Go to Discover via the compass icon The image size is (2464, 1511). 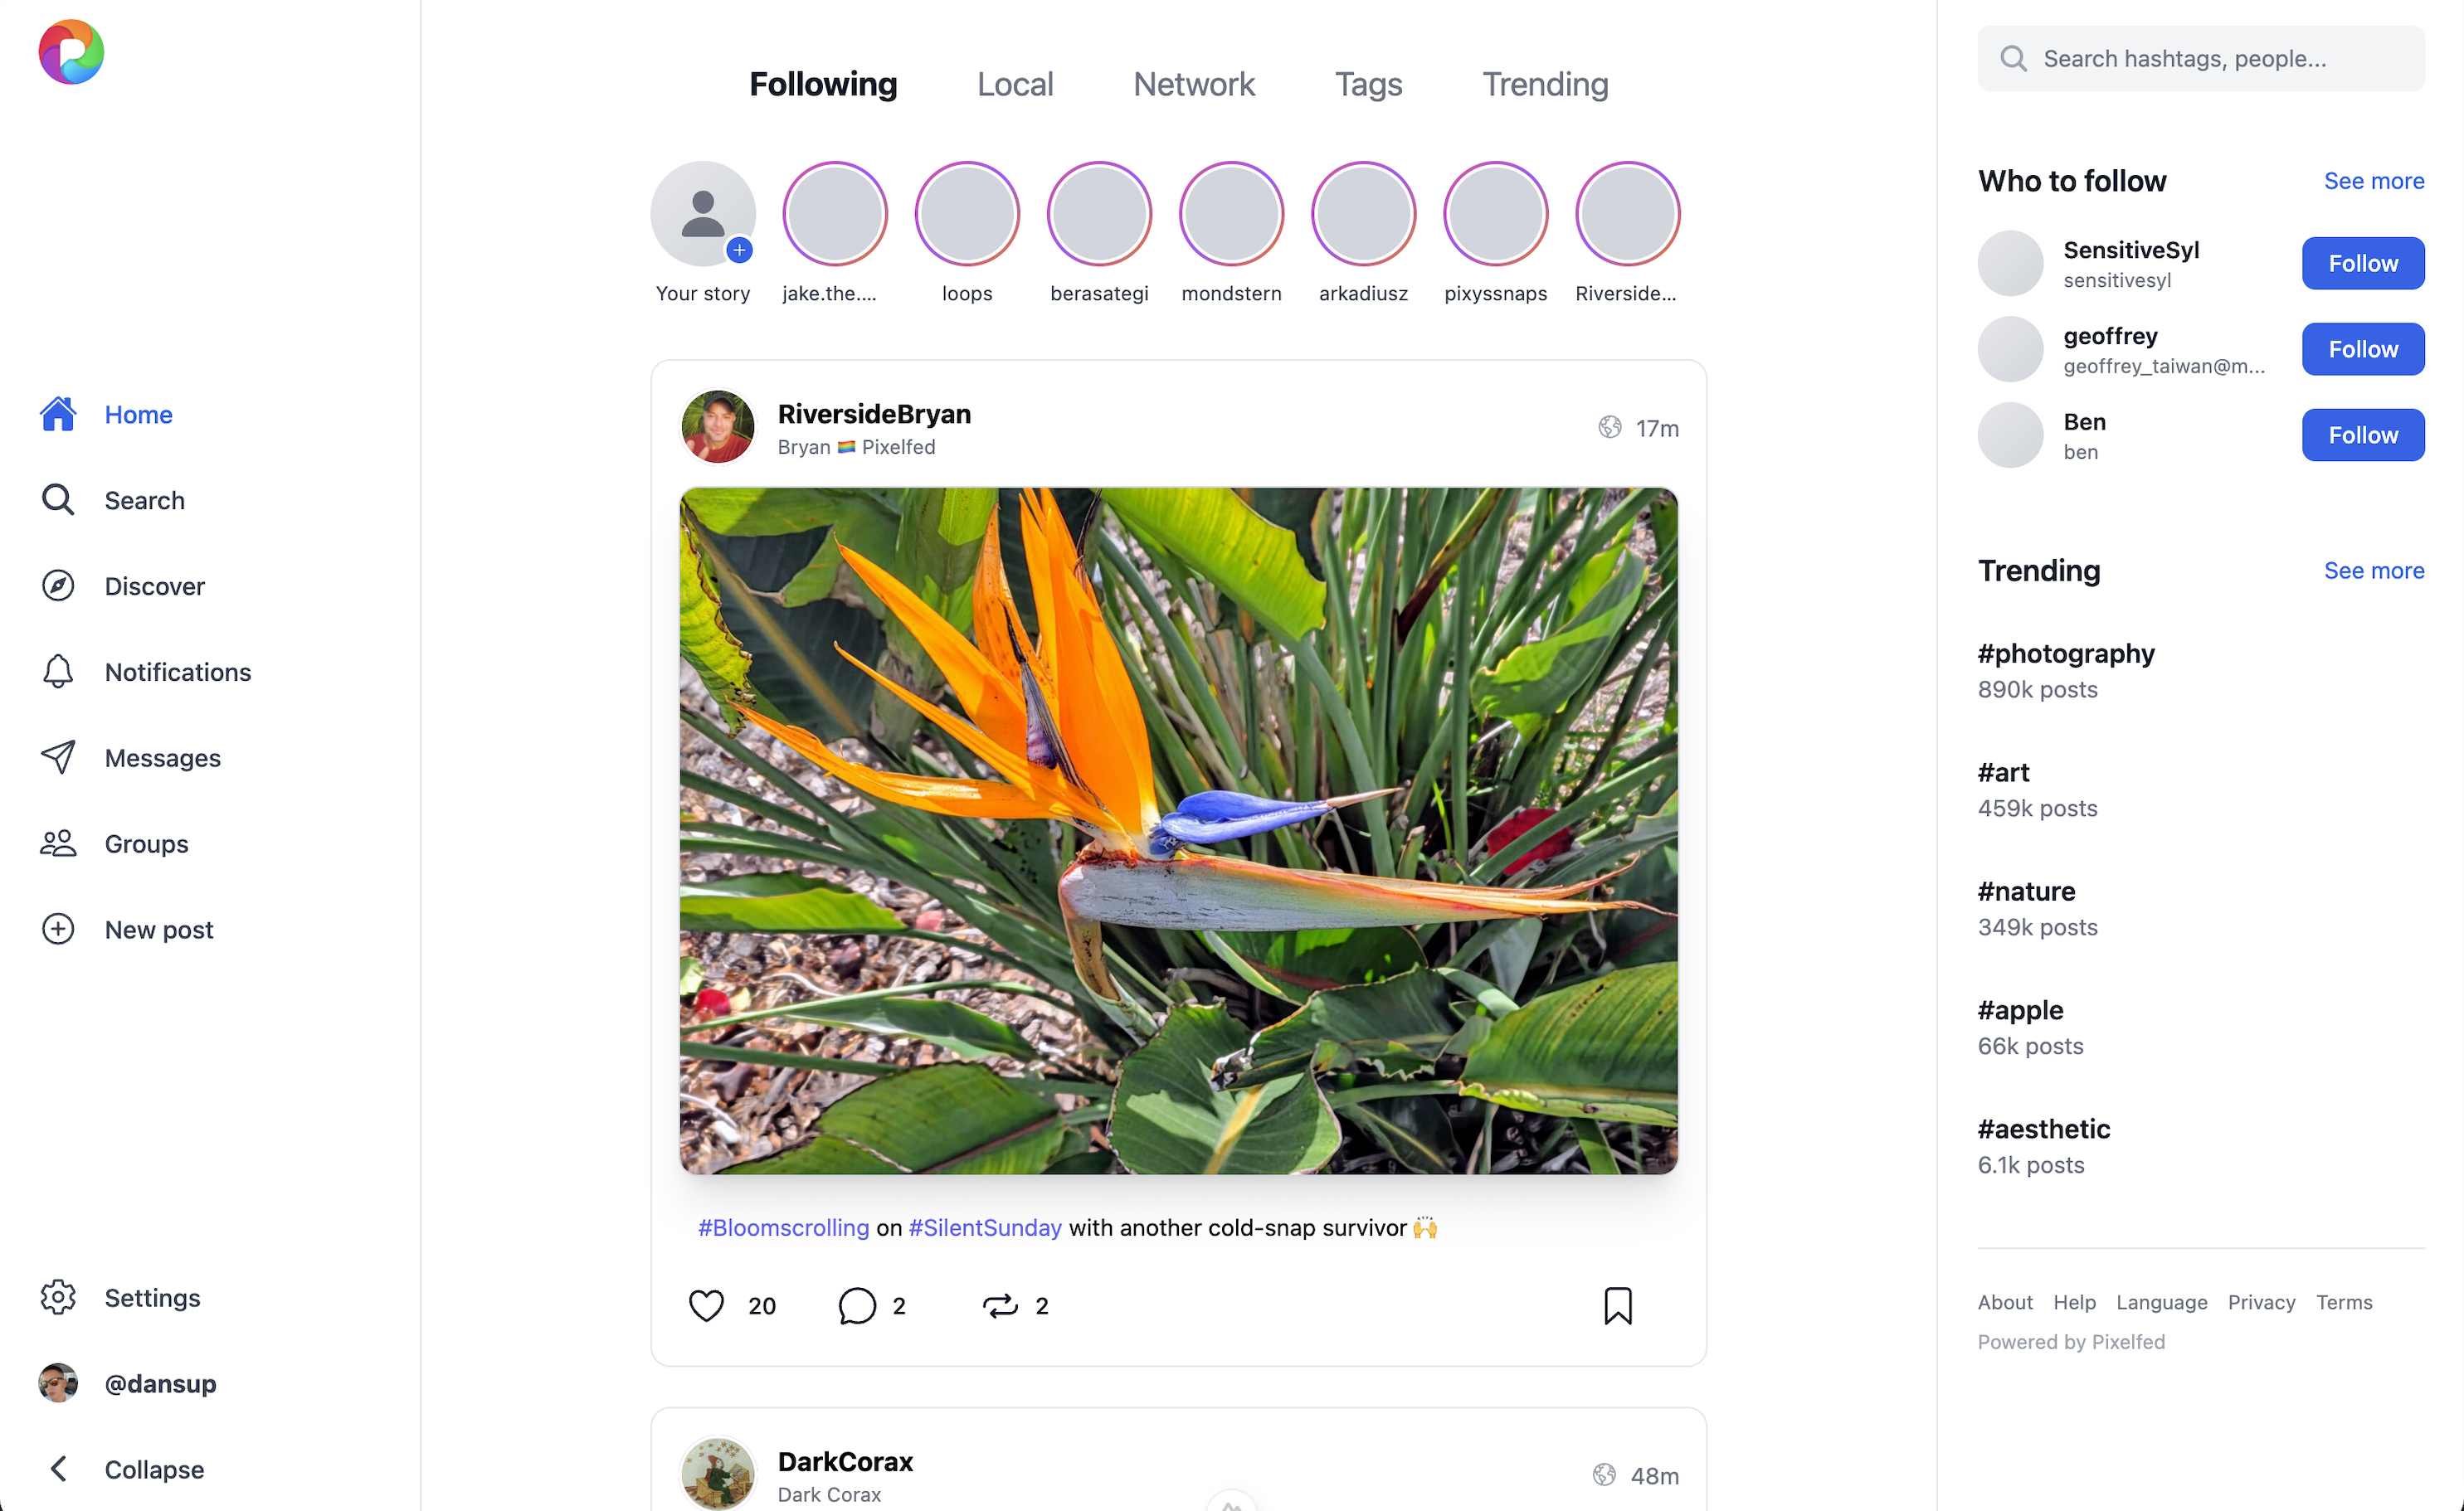point(58,585)
